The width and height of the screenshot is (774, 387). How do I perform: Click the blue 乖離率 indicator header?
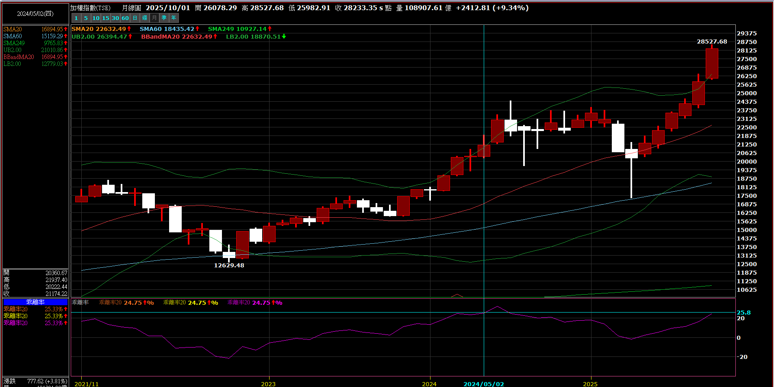tap(35, 302)
